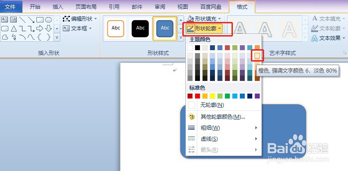Screen dimensions: 348x171
Task: Pick the curve shape
Action: click(x=31, y=37)
